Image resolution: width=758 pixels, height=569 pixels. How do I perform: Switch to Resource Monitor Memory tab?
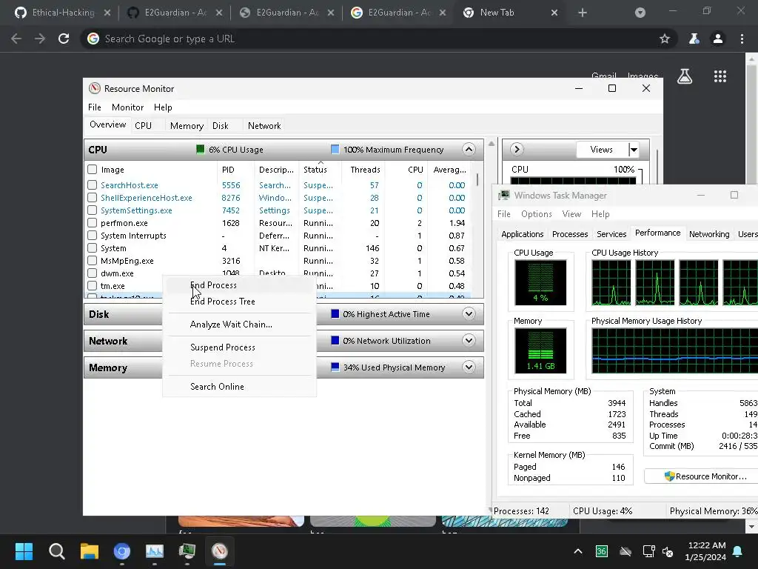point(187,126)
